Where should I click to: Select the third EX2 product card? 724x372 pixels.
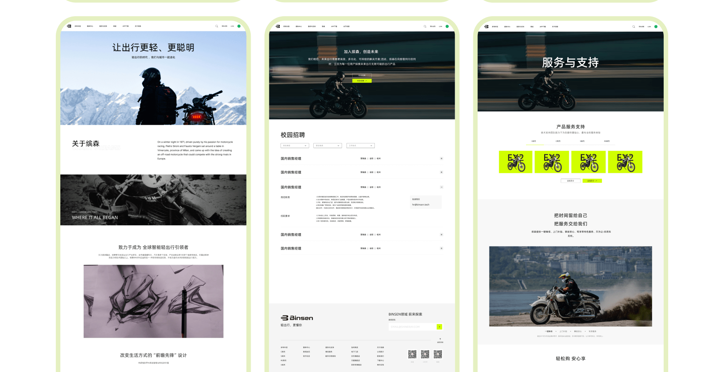(588, 162)
